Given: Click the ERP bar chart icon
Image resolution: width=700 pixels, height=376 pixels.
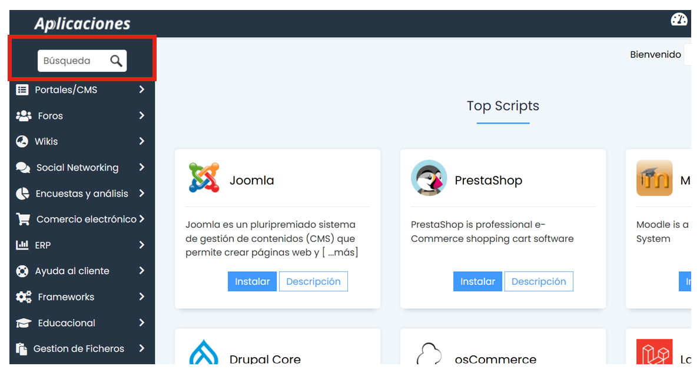Looking at the screenshot, I should point(22,245).
